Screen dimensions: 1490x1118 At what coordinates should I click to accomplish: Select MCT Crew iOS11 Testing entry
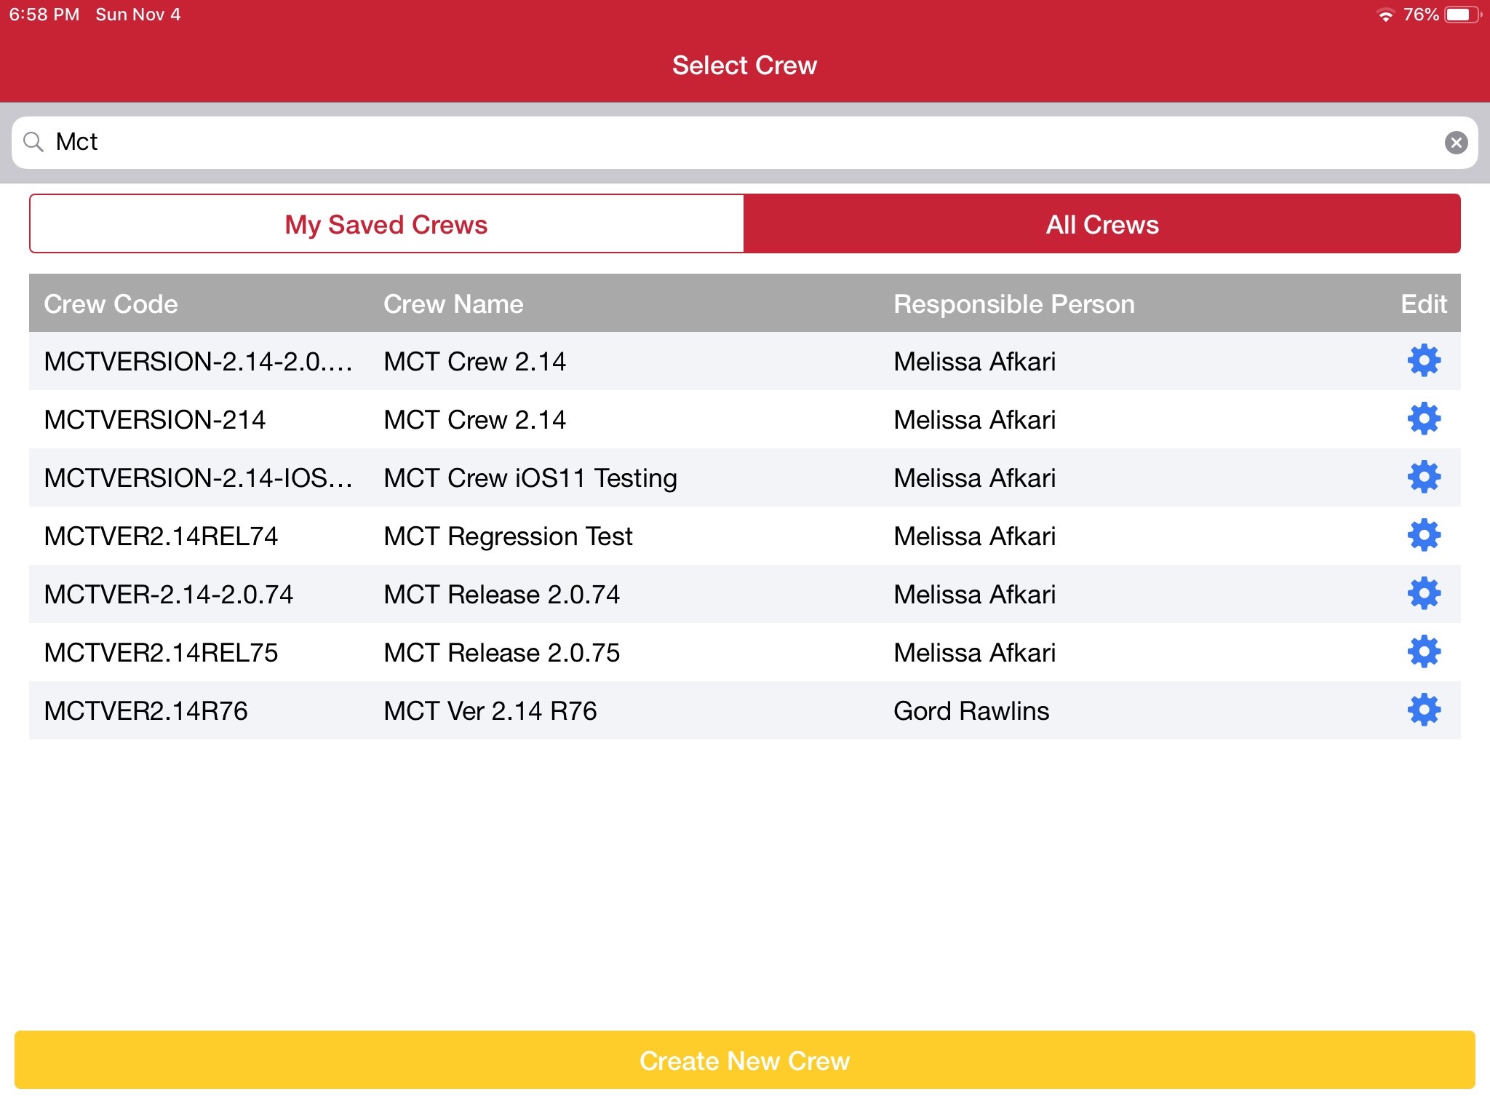pyautogui.click(x=745, y=477)
